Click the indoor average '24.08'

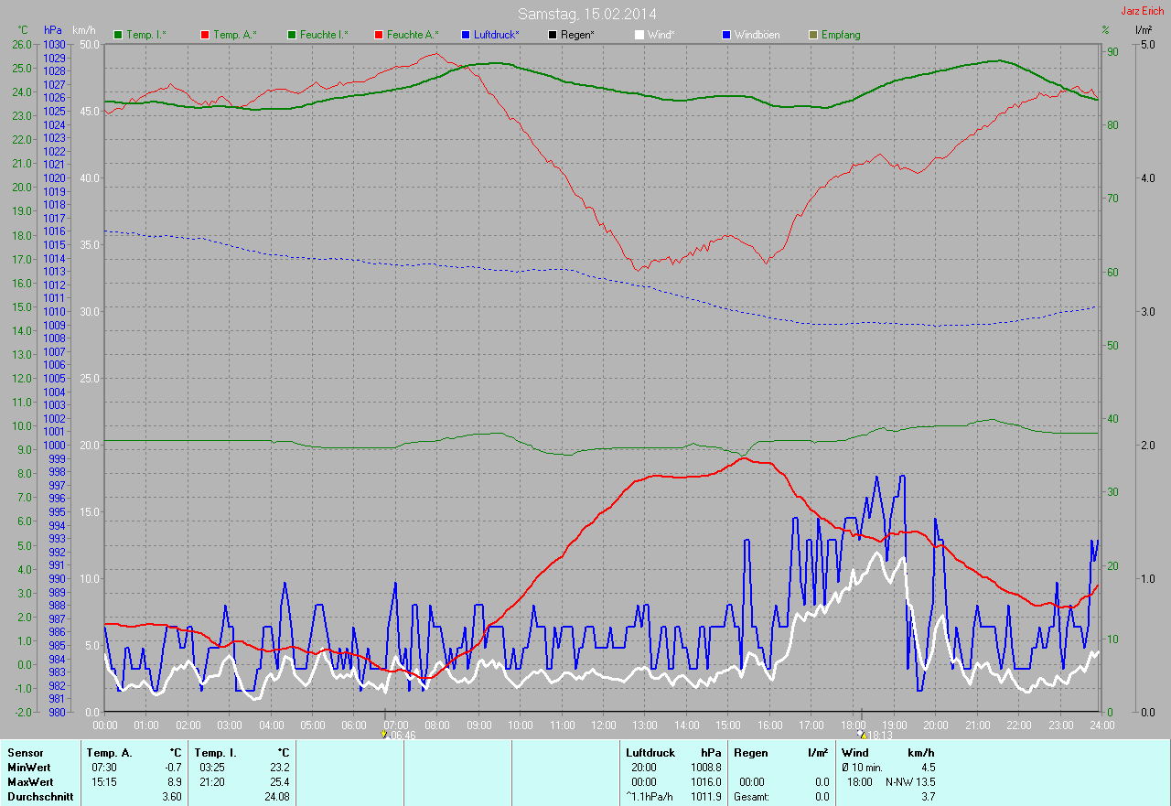[277, 797]
